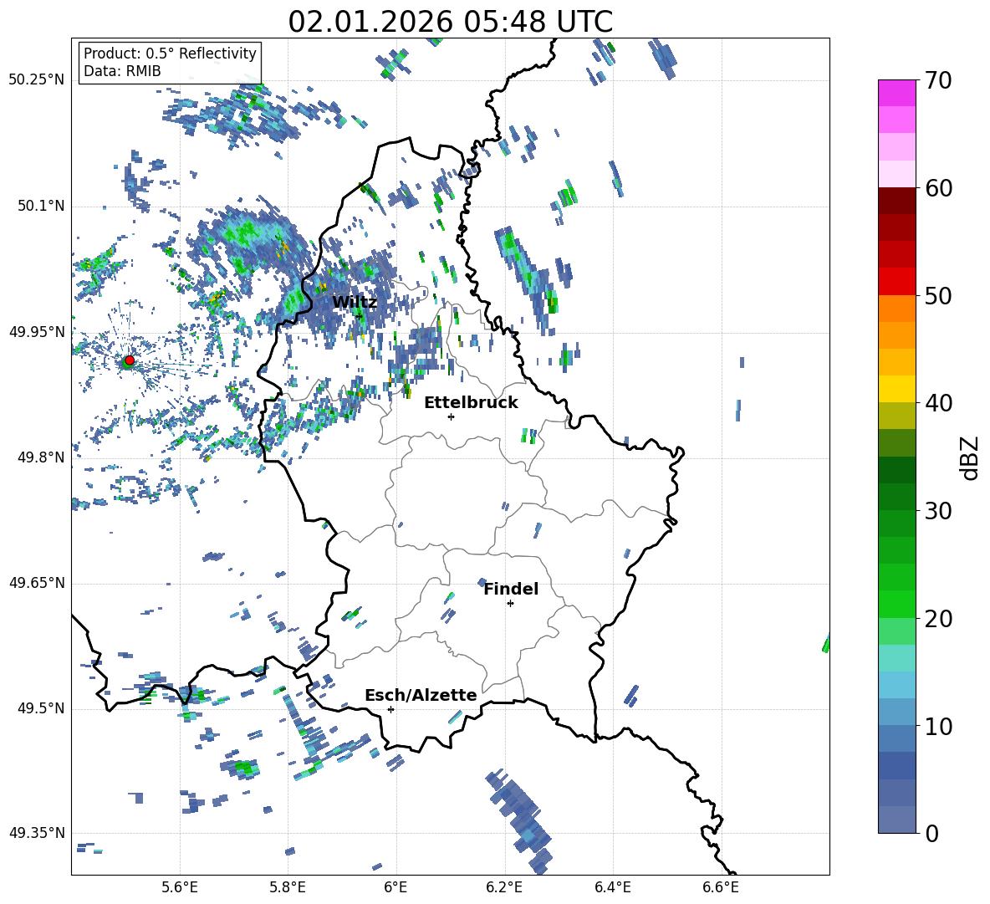990x904 pixels.
Task: Click the 50.25°N latitude tick label
Action: click(37, 80)
